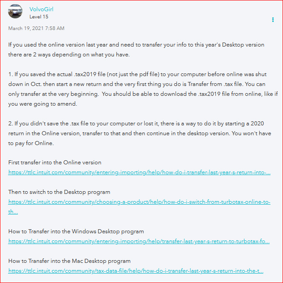Click the line starting "1. If you saved"
Screen dimensions: 283x283
137,74
